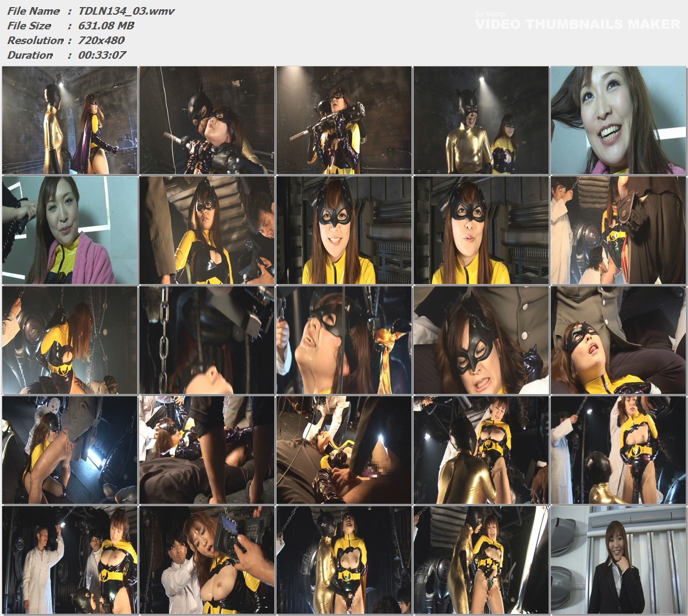Click the "File Name" label
Screen dimensions: 688x616
(x=34, y=11)
